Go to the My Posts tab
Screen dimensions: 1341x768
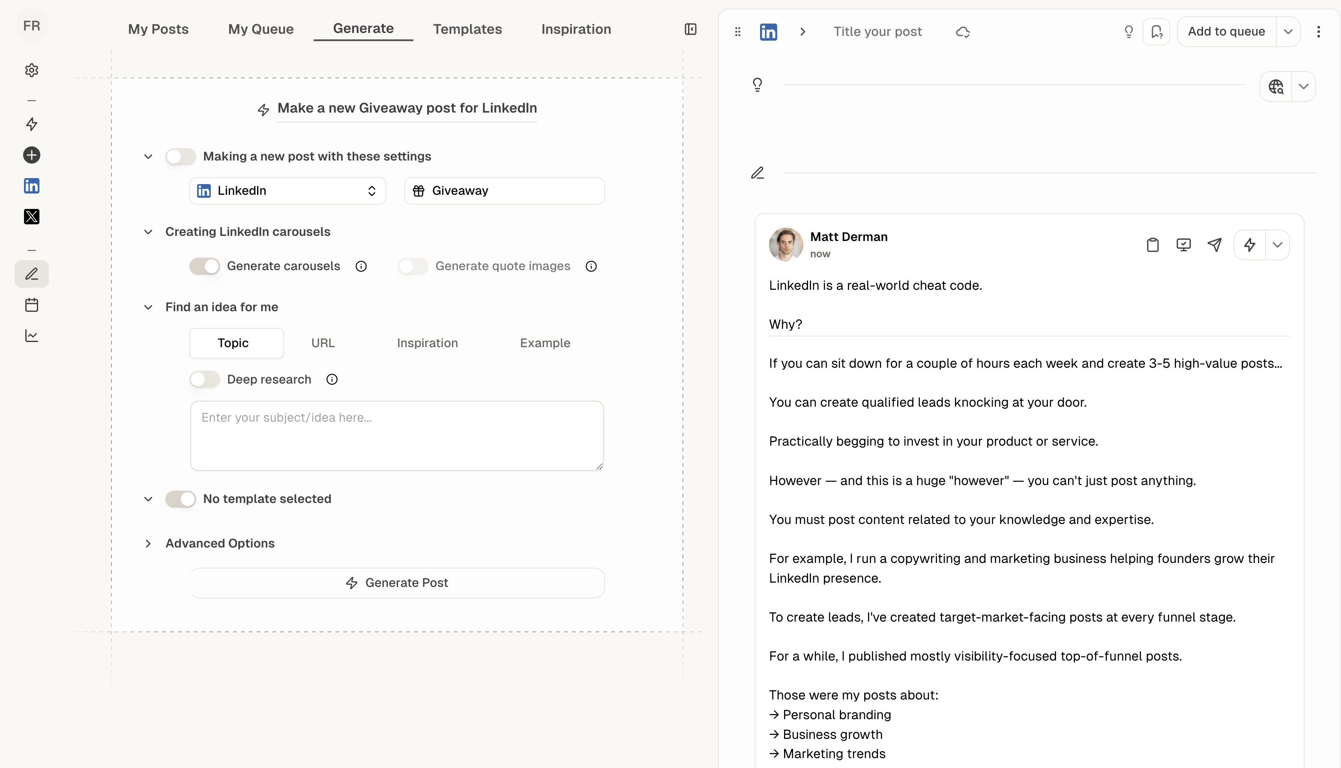tap(159, 29)
